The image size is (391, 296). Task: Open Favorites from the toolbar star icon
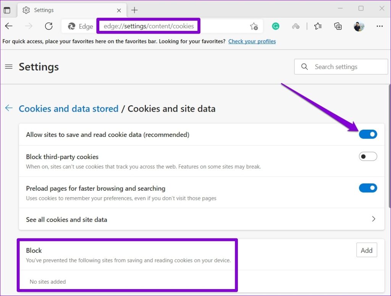pyautogui.click(x=318, y=26)
